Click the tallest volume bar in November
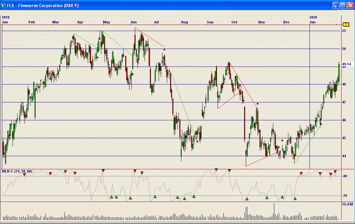Viewport: 355px width, 224px height. coord(274,212)
